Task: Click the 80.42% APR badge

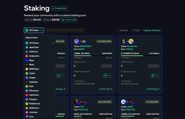Action: tap(105, 102)
